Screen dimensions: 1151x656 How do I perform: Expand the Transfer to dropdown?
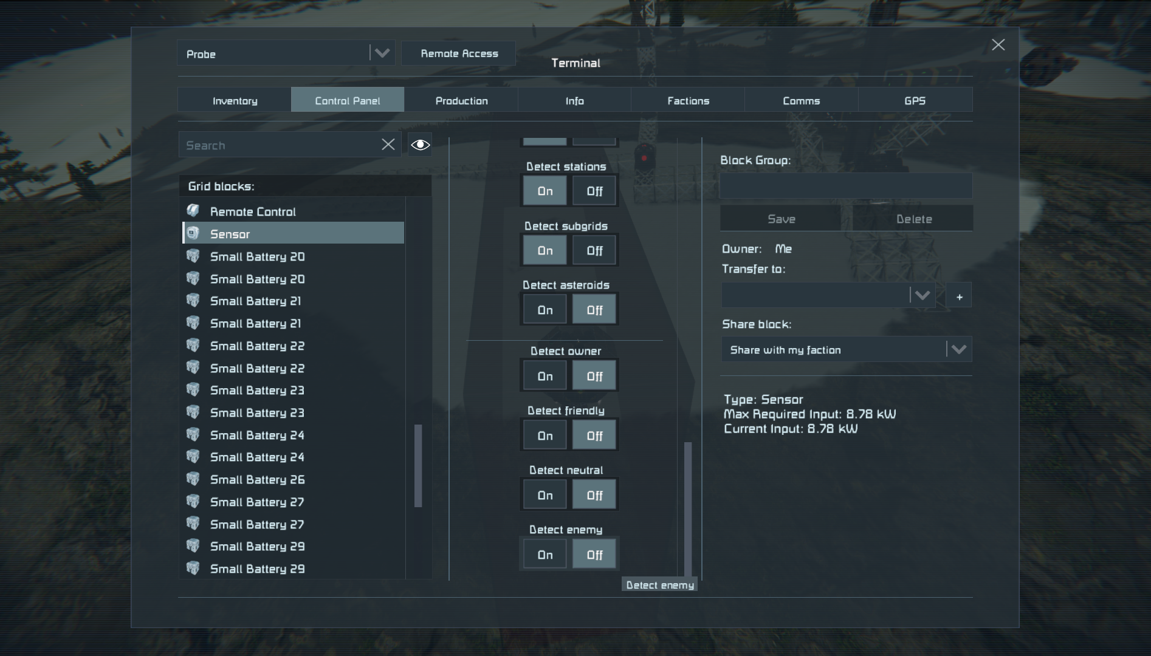[921, 296]
